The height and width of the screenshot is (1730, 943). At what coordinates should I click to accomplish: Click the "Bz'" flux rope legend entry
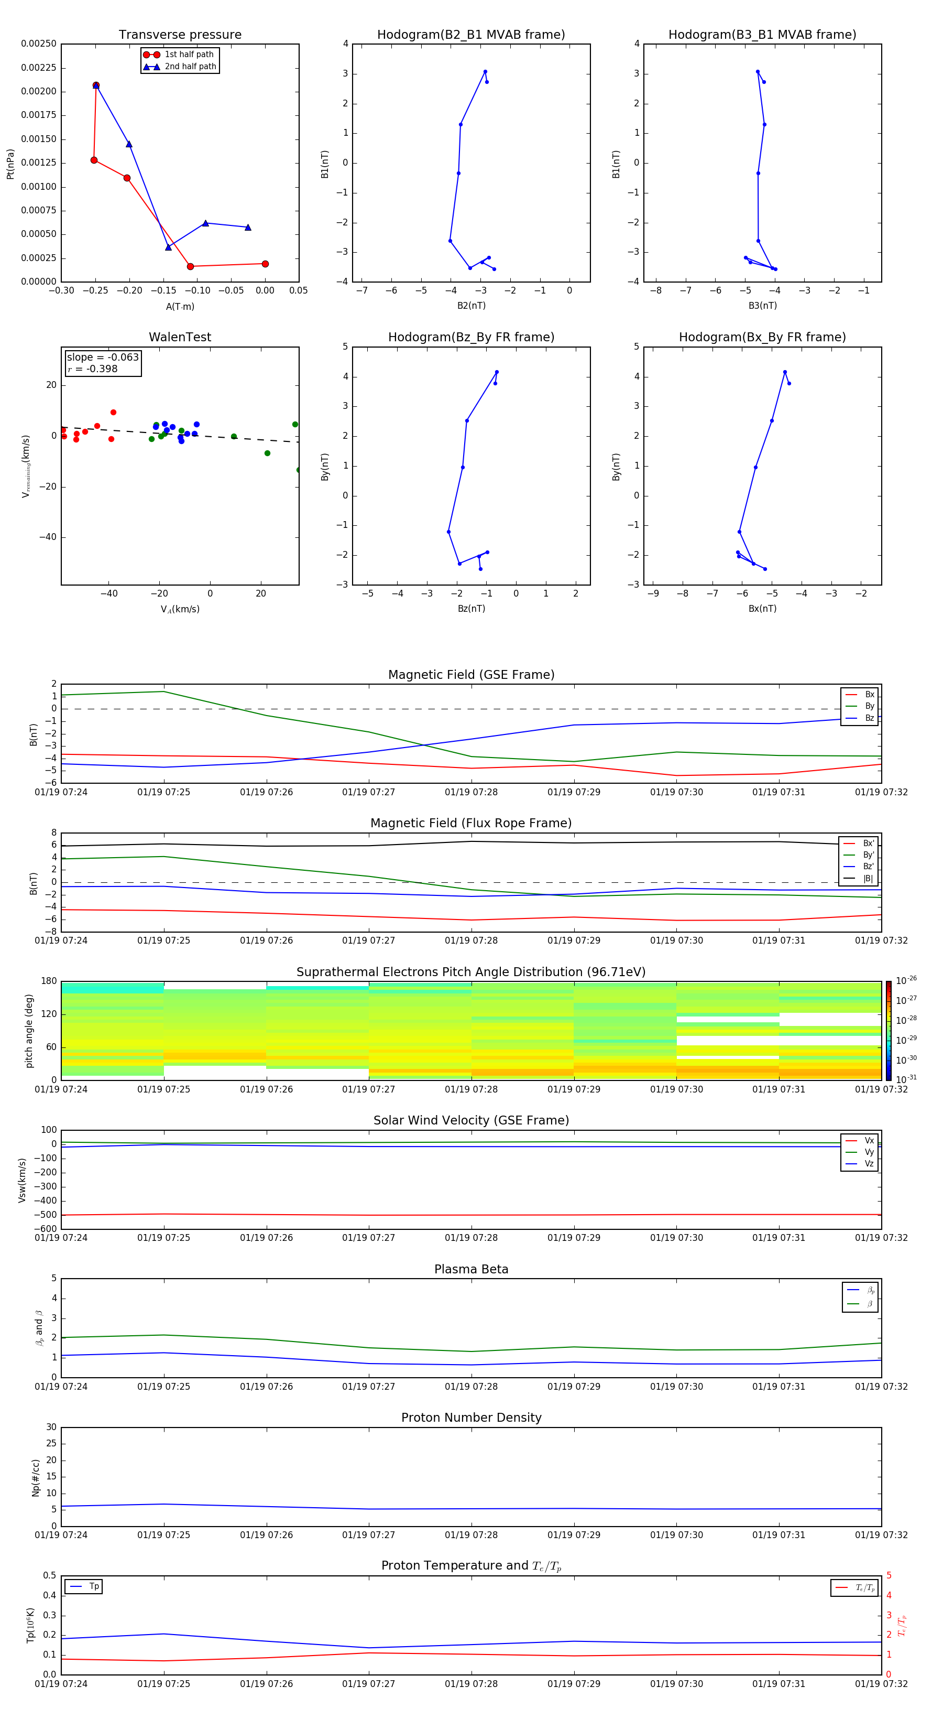[860, 867]
